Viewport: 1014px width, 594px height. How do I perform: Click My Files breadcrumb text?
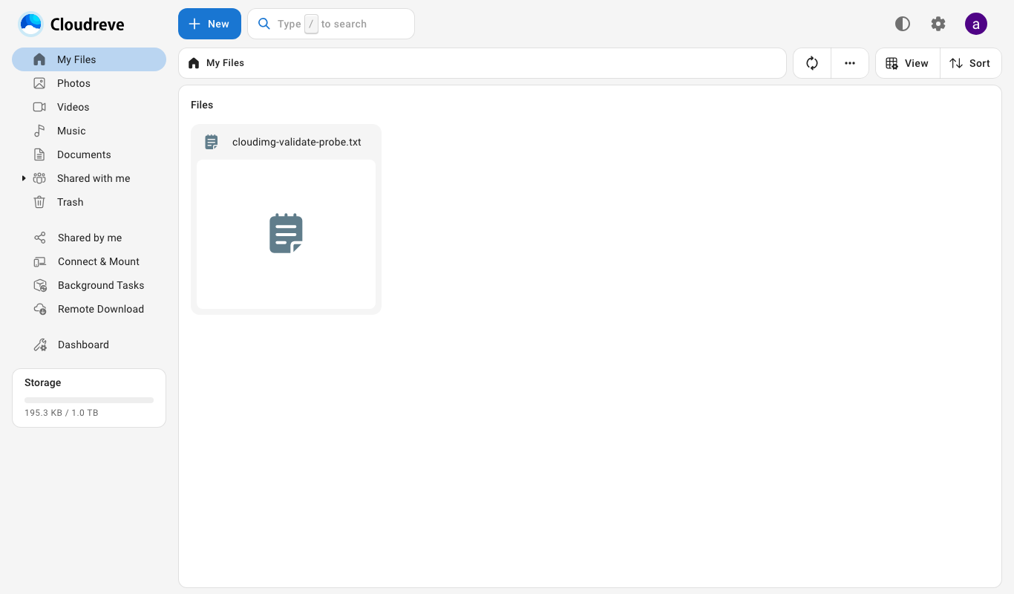pos(225,63)
